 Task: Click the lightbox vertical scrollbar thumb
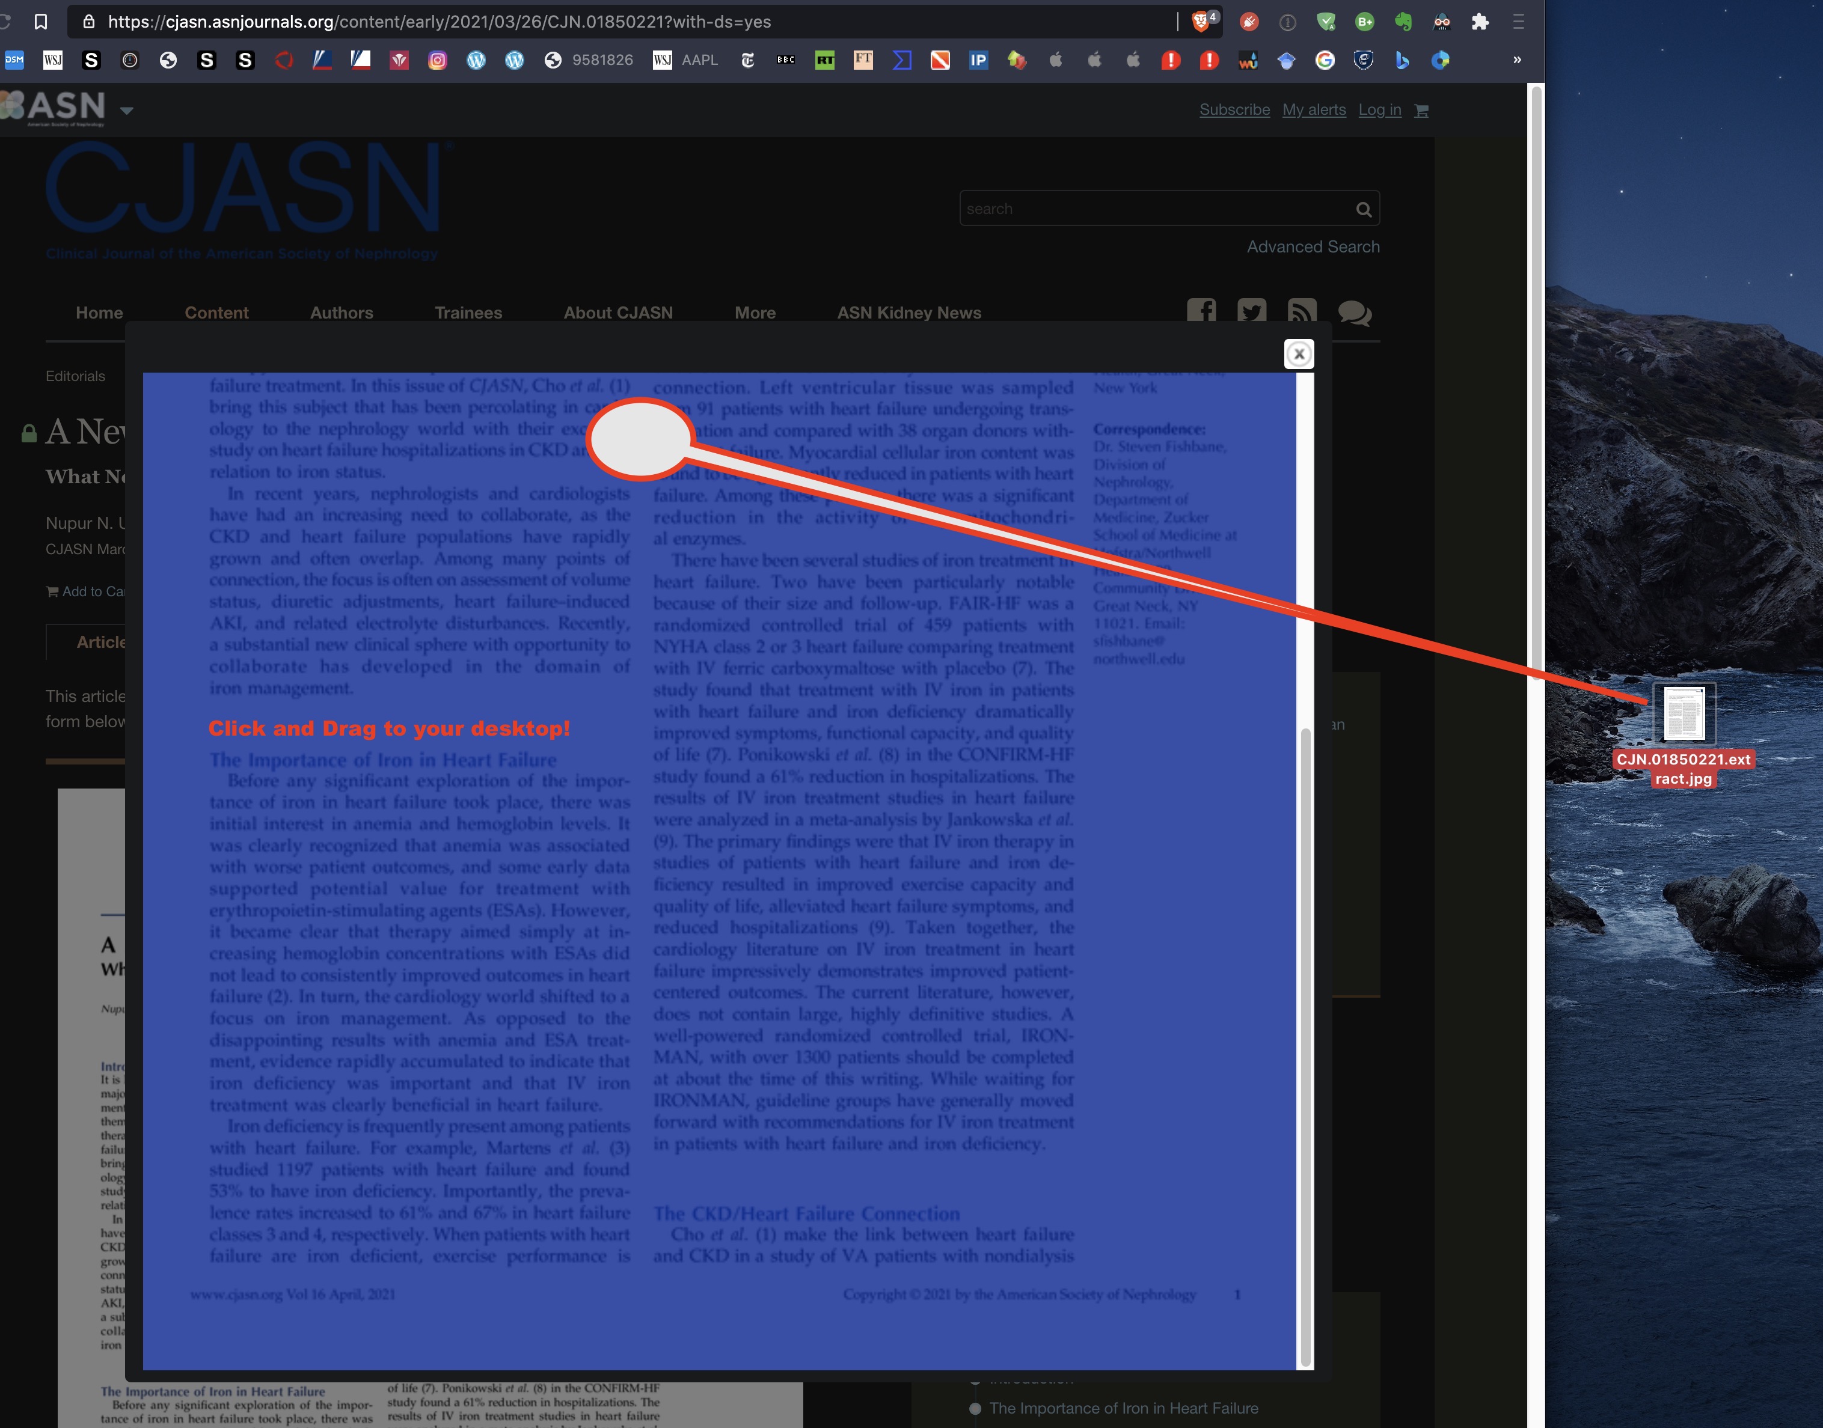(x=1305, y=1045)
